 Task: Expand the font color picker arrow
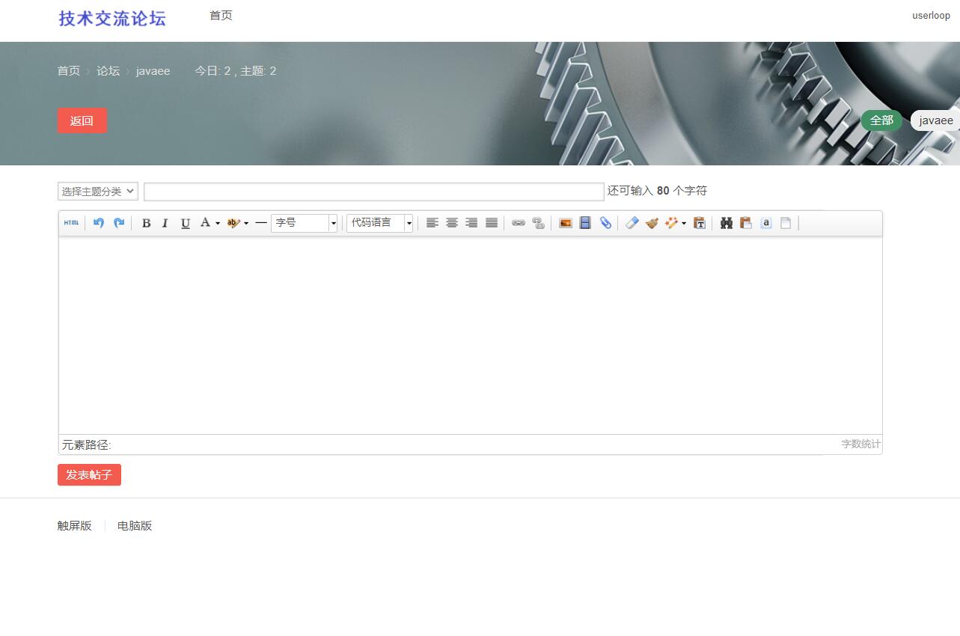click(218, 223)
